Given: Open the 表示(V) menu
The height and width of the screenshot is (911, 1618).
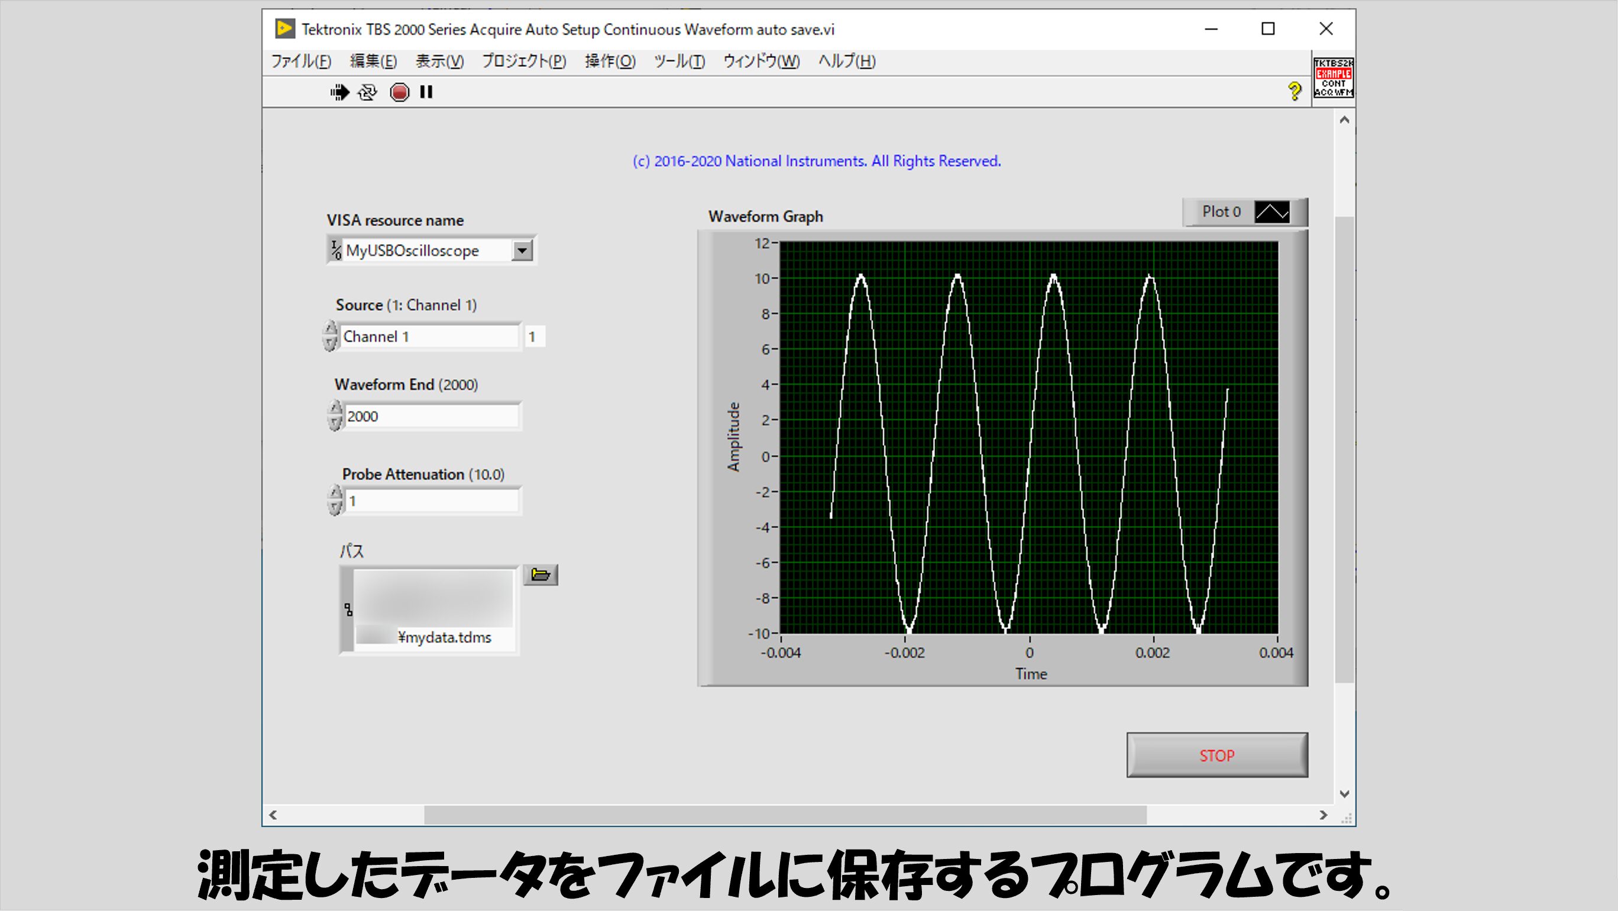Looking at the screenshot, I should tap(439, 61).
